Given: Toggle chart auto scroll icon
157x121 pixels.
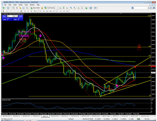Looking at the screenshot, I should (x=79, y=8).
